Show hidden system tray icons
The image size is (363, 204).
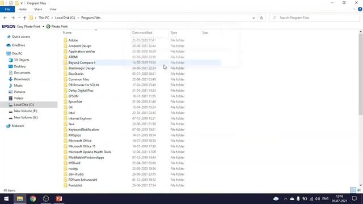pyautogui.click(x=285, y=199)
